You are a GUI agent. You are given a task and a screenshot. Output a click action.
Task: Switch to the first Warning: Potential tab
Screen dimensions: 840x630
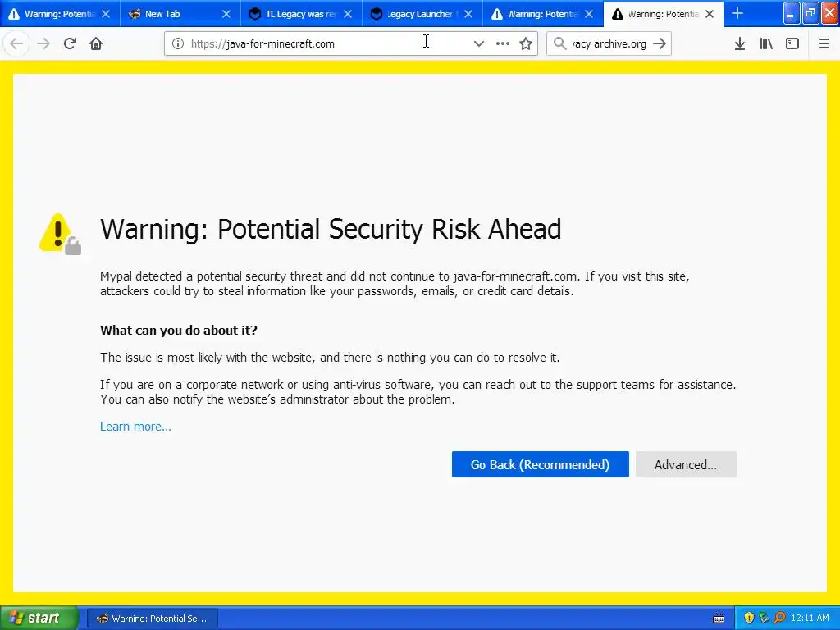[52, 14]
